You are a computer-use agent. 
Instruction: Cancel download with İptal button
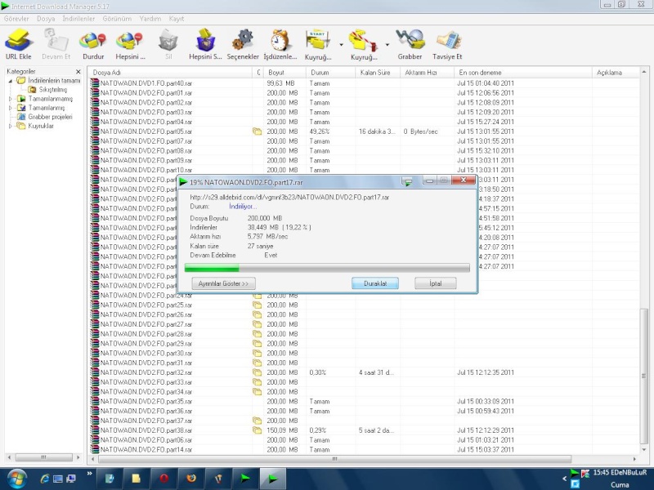tap(436, 283)
